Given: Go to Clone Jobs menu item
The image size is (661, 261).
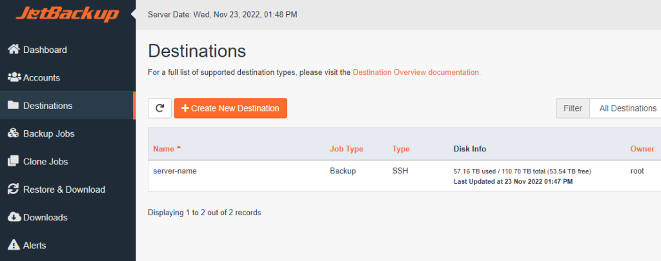Looking at the screenshot, I should [45, 161].
